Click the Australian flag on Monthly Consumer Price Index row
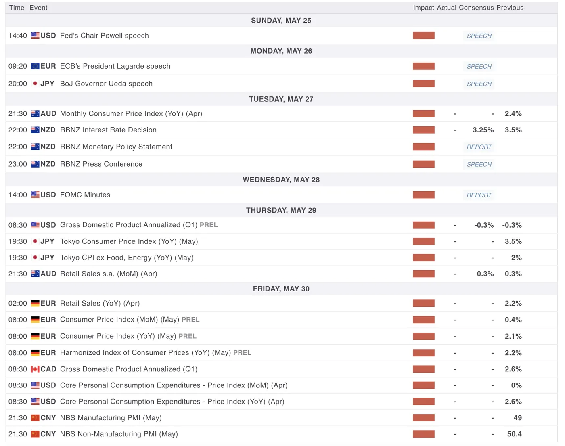The height and width of the screenshot is (446, 565). [x=35, y=114]
